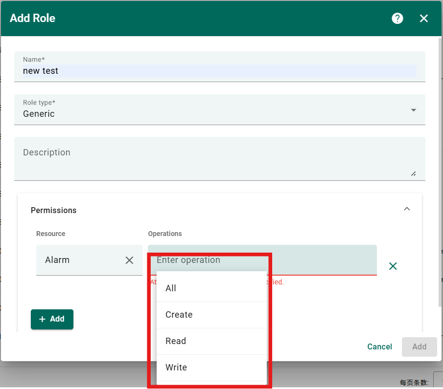443x389 pixels.
Task: Click the Permissions heading
Action: click(x=53, y=210)
